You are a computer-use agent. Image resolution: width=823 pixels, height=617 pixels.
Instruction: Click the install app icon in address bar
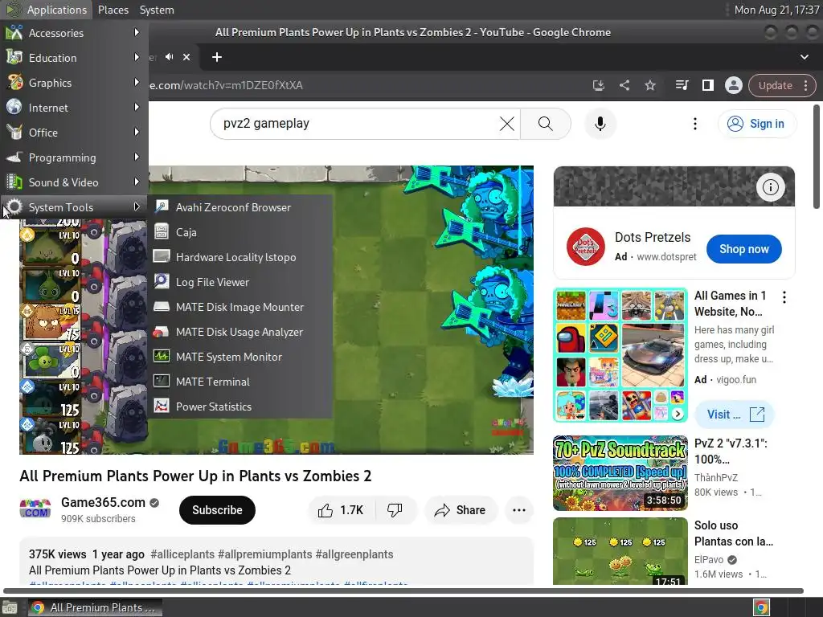[x=598, y=85]
